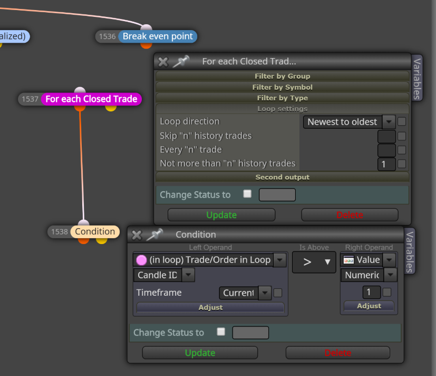Select the Condition node 1538
The image size is (436, 376).
click(x=95, y=232)
